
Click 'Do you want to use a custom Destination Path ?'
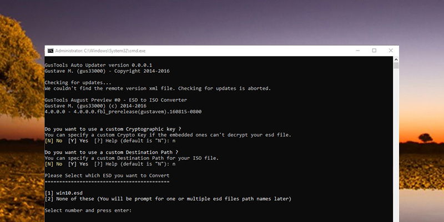pos(112,152)
